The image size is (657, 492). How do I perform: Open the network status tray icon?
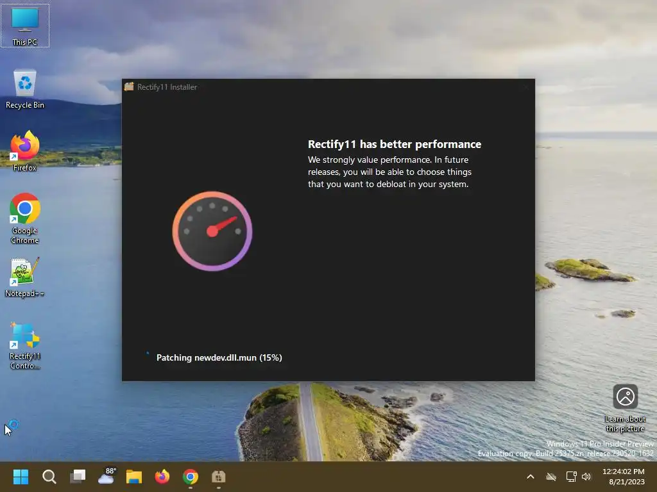click(x=571, y=477)
